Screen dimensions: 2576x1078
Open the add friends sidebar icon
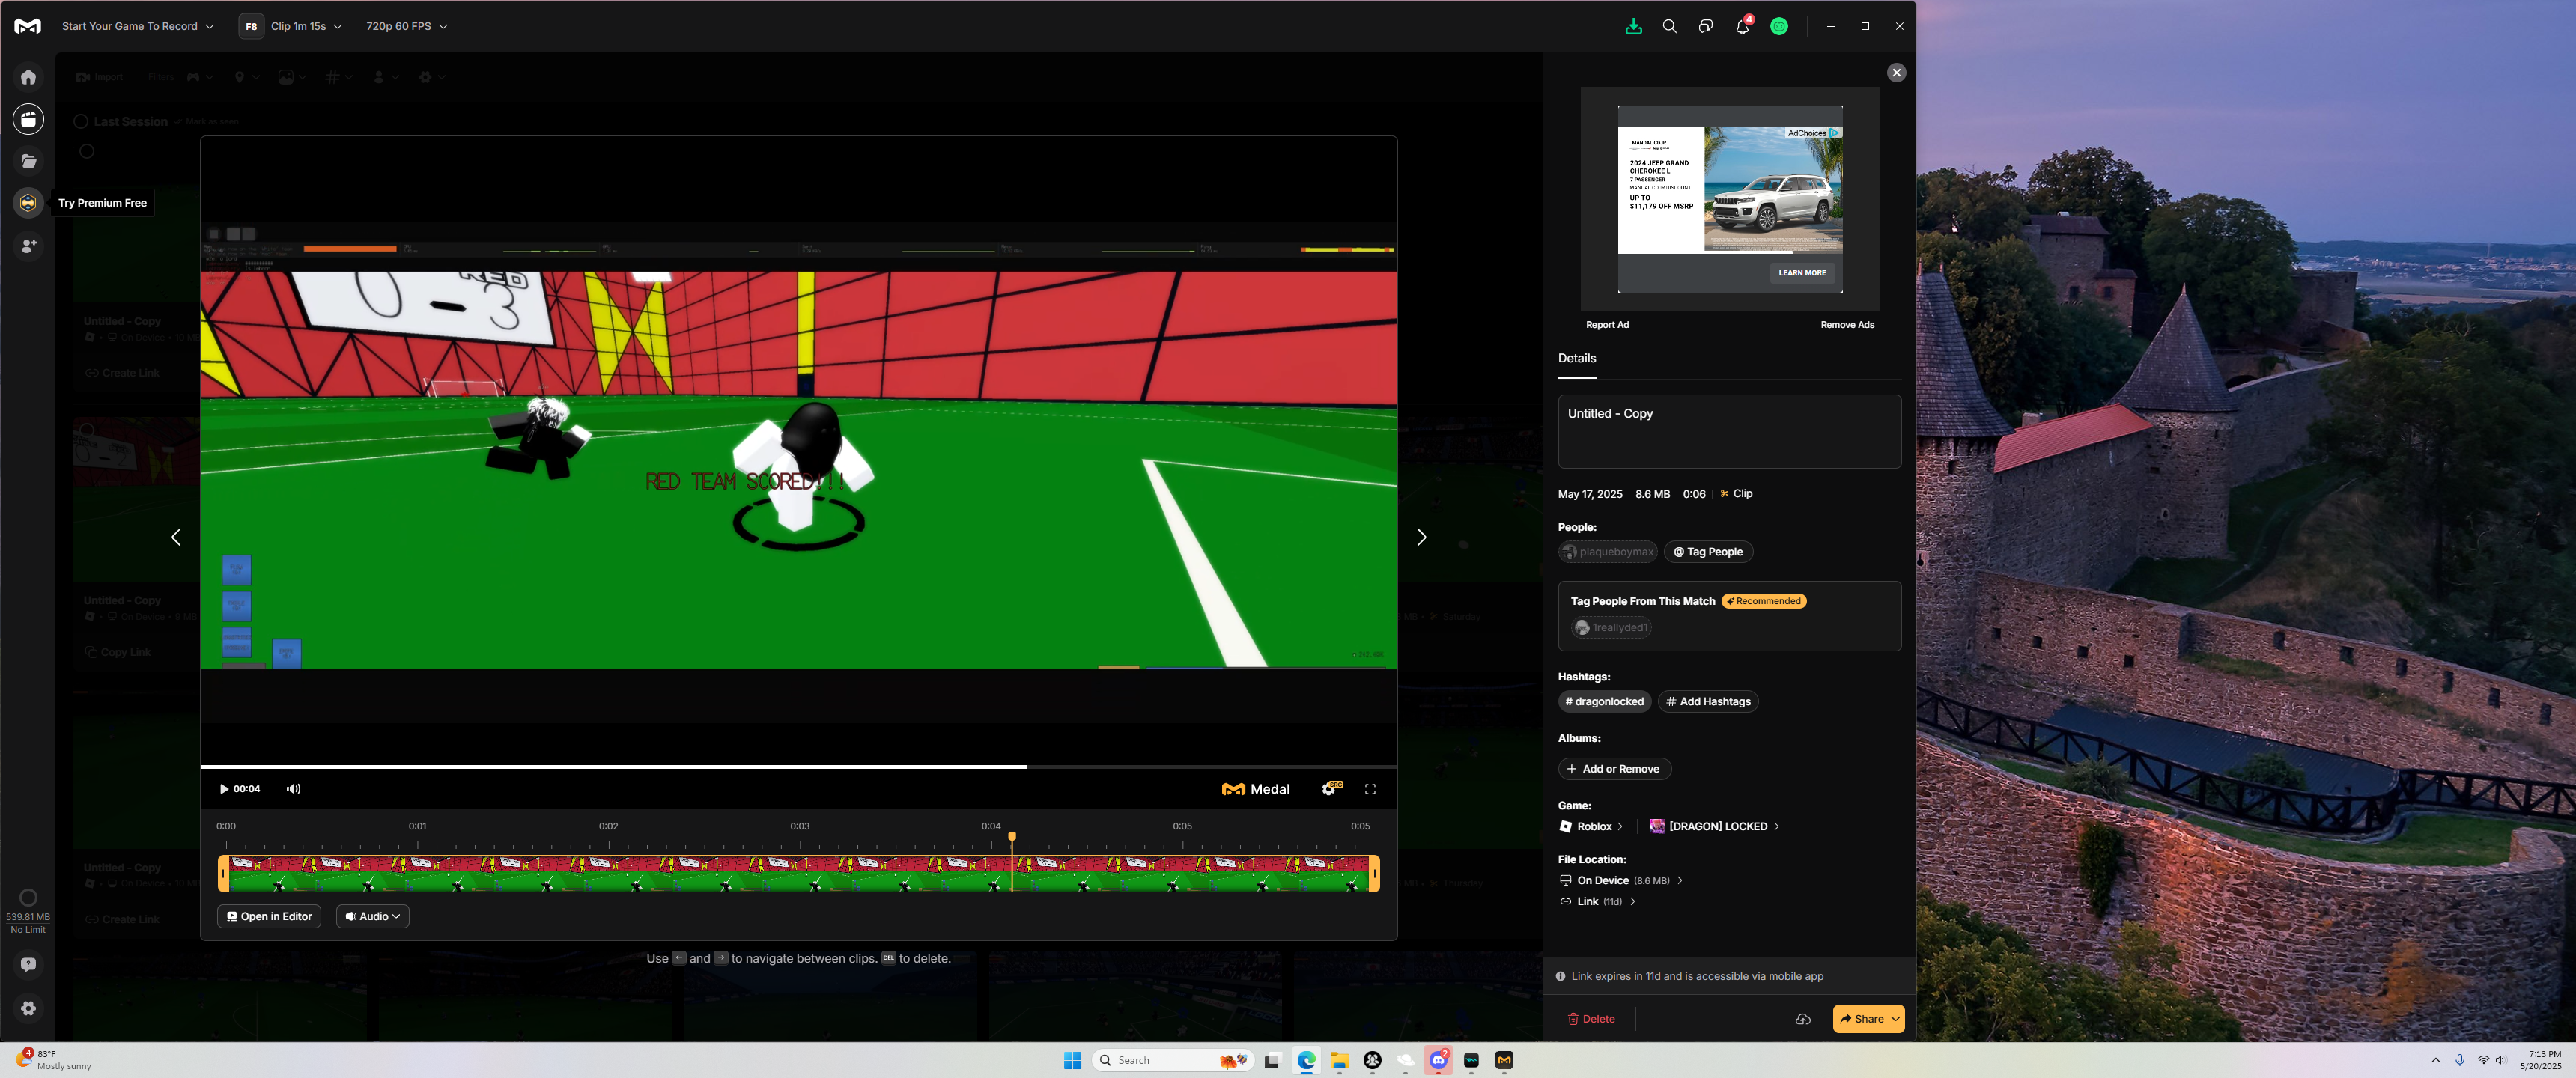point(28,245)
